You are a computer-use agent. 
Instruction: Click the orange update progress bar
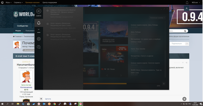coord(105,84)
